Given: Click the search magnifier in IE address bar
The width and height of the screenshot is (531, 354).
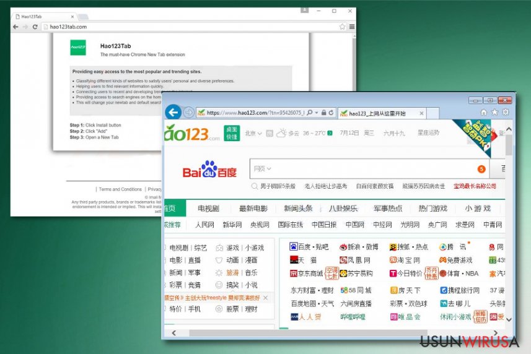Looking at the screenshot, I should (x=310, y=113).
